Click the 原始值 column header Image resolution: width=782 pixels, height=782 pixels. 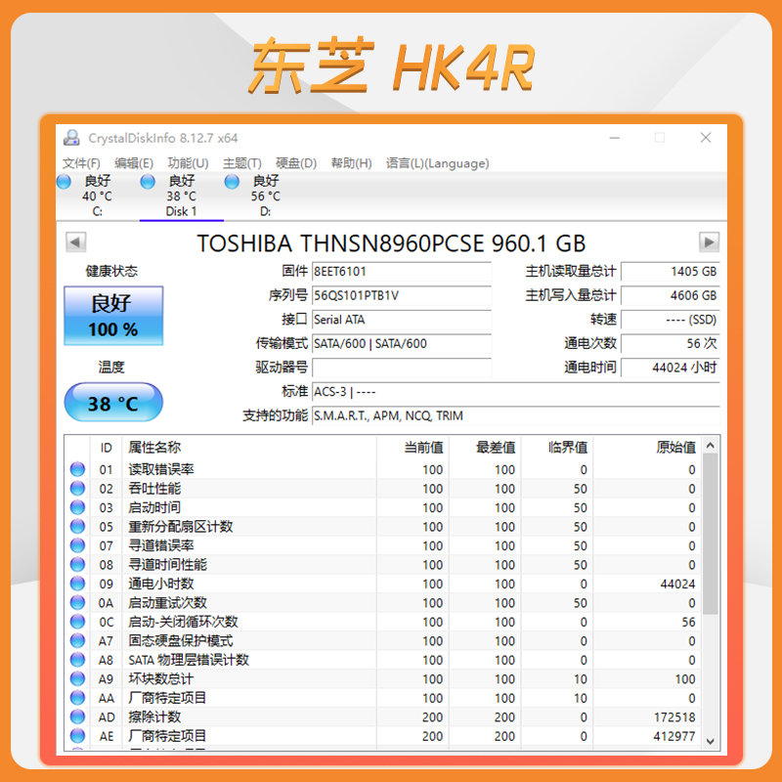(647, 448)
